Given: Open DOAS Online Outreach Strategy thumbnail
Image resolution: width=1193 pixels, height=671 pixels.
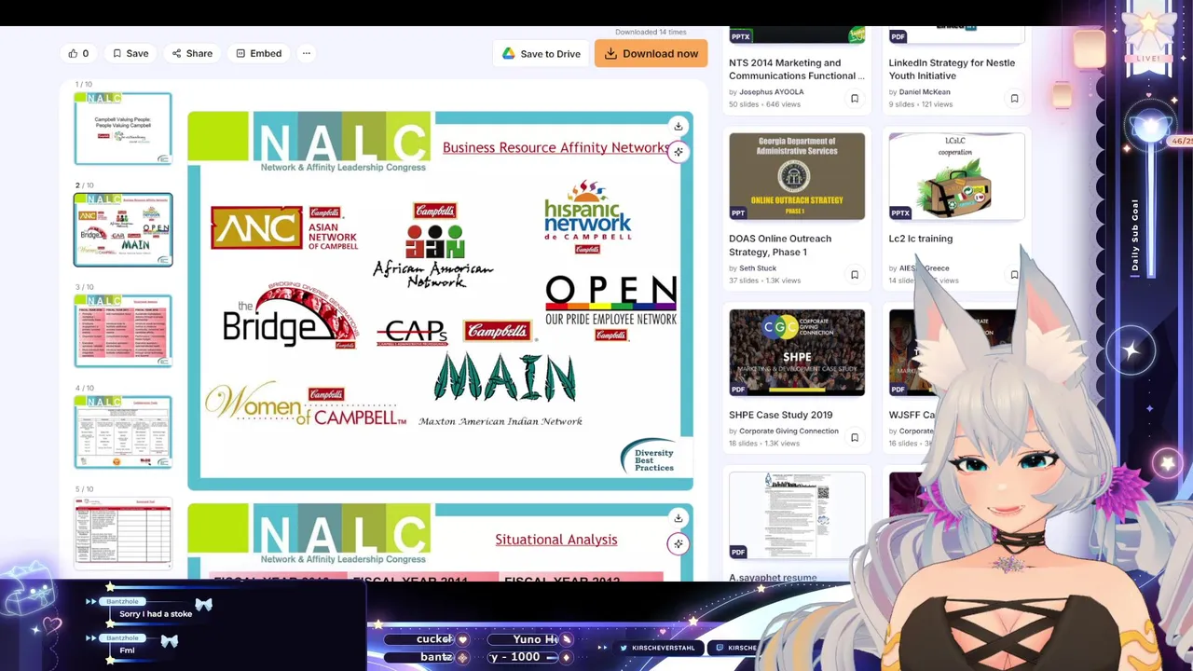Looking at the screenshot, I should [x=797, y=176].
